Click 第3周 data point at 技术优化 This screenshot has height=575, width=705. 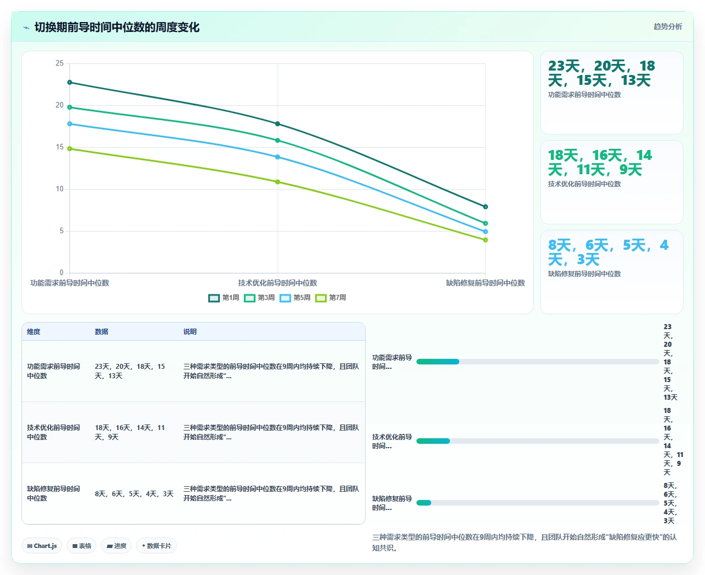pos(278,141)
